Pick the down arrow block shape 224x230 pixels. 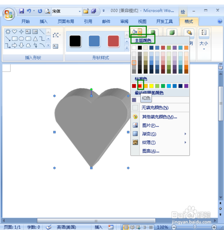pyautogui.click(x=22, y=45)
